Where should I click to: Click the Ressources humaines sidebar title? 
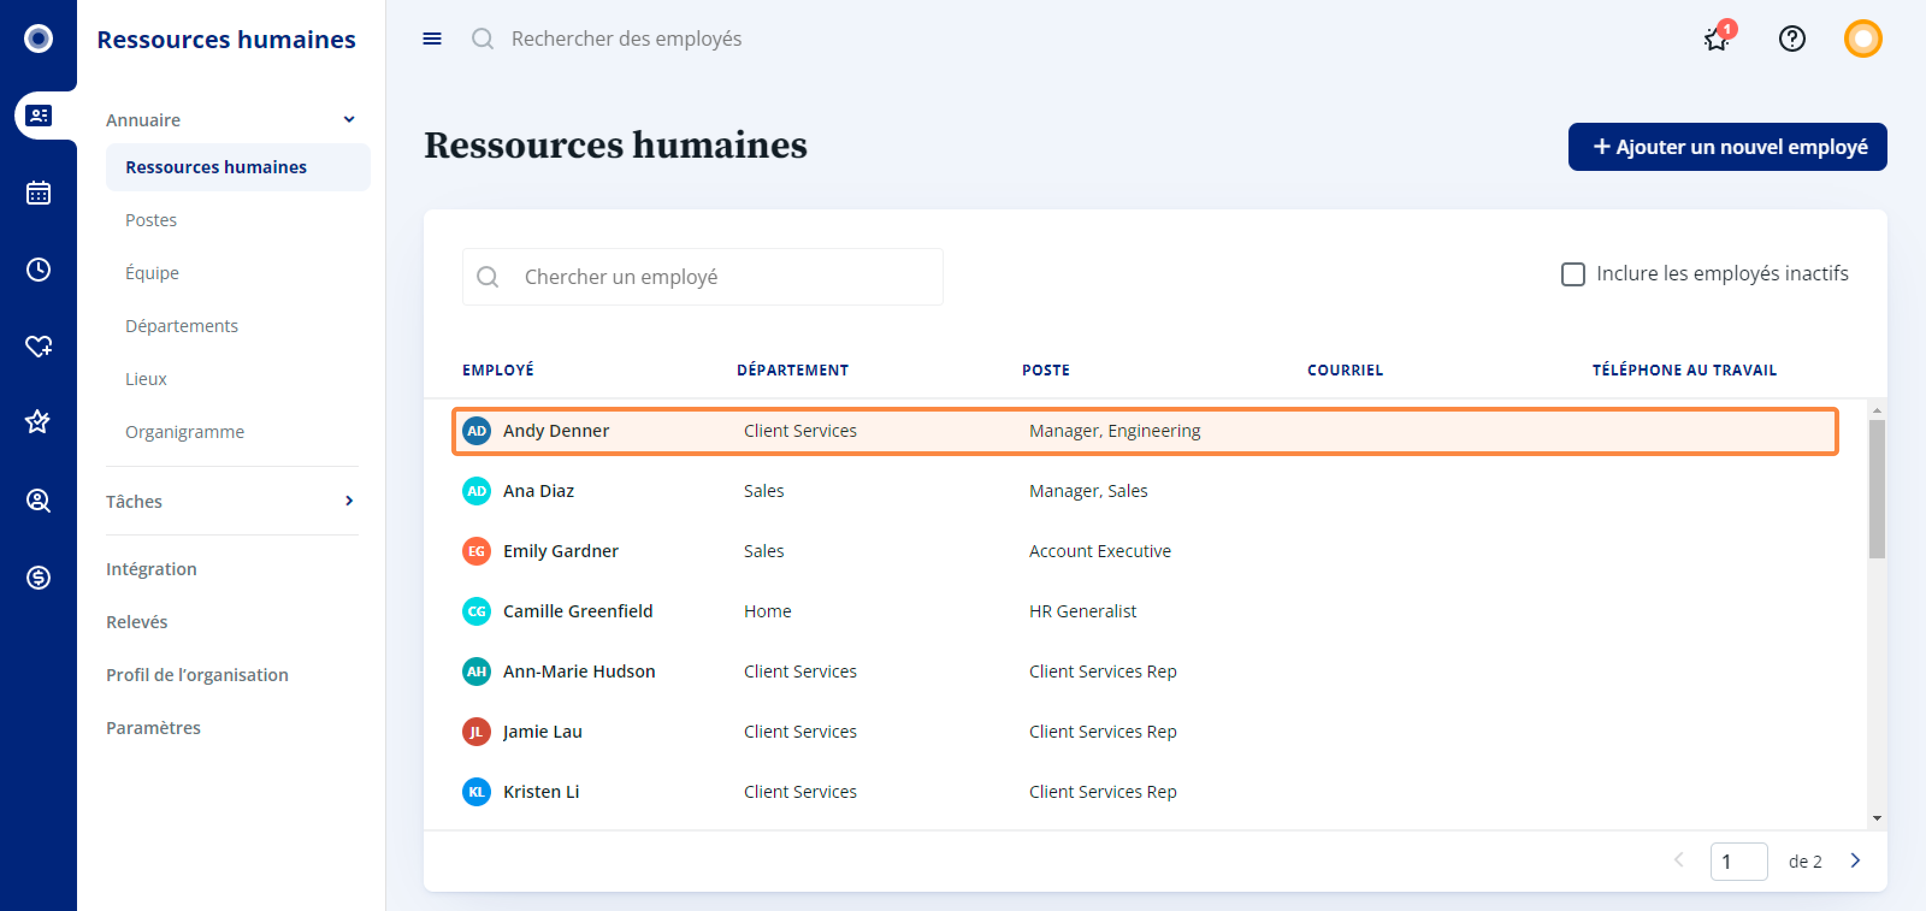(226, 40)
